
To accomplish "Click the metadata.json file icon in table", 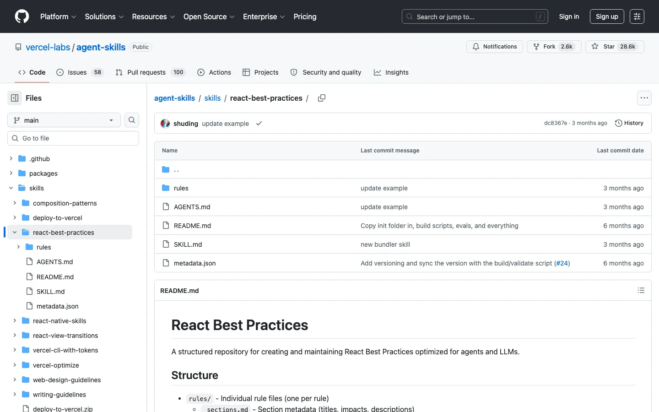I will click(x=166, y=263).
